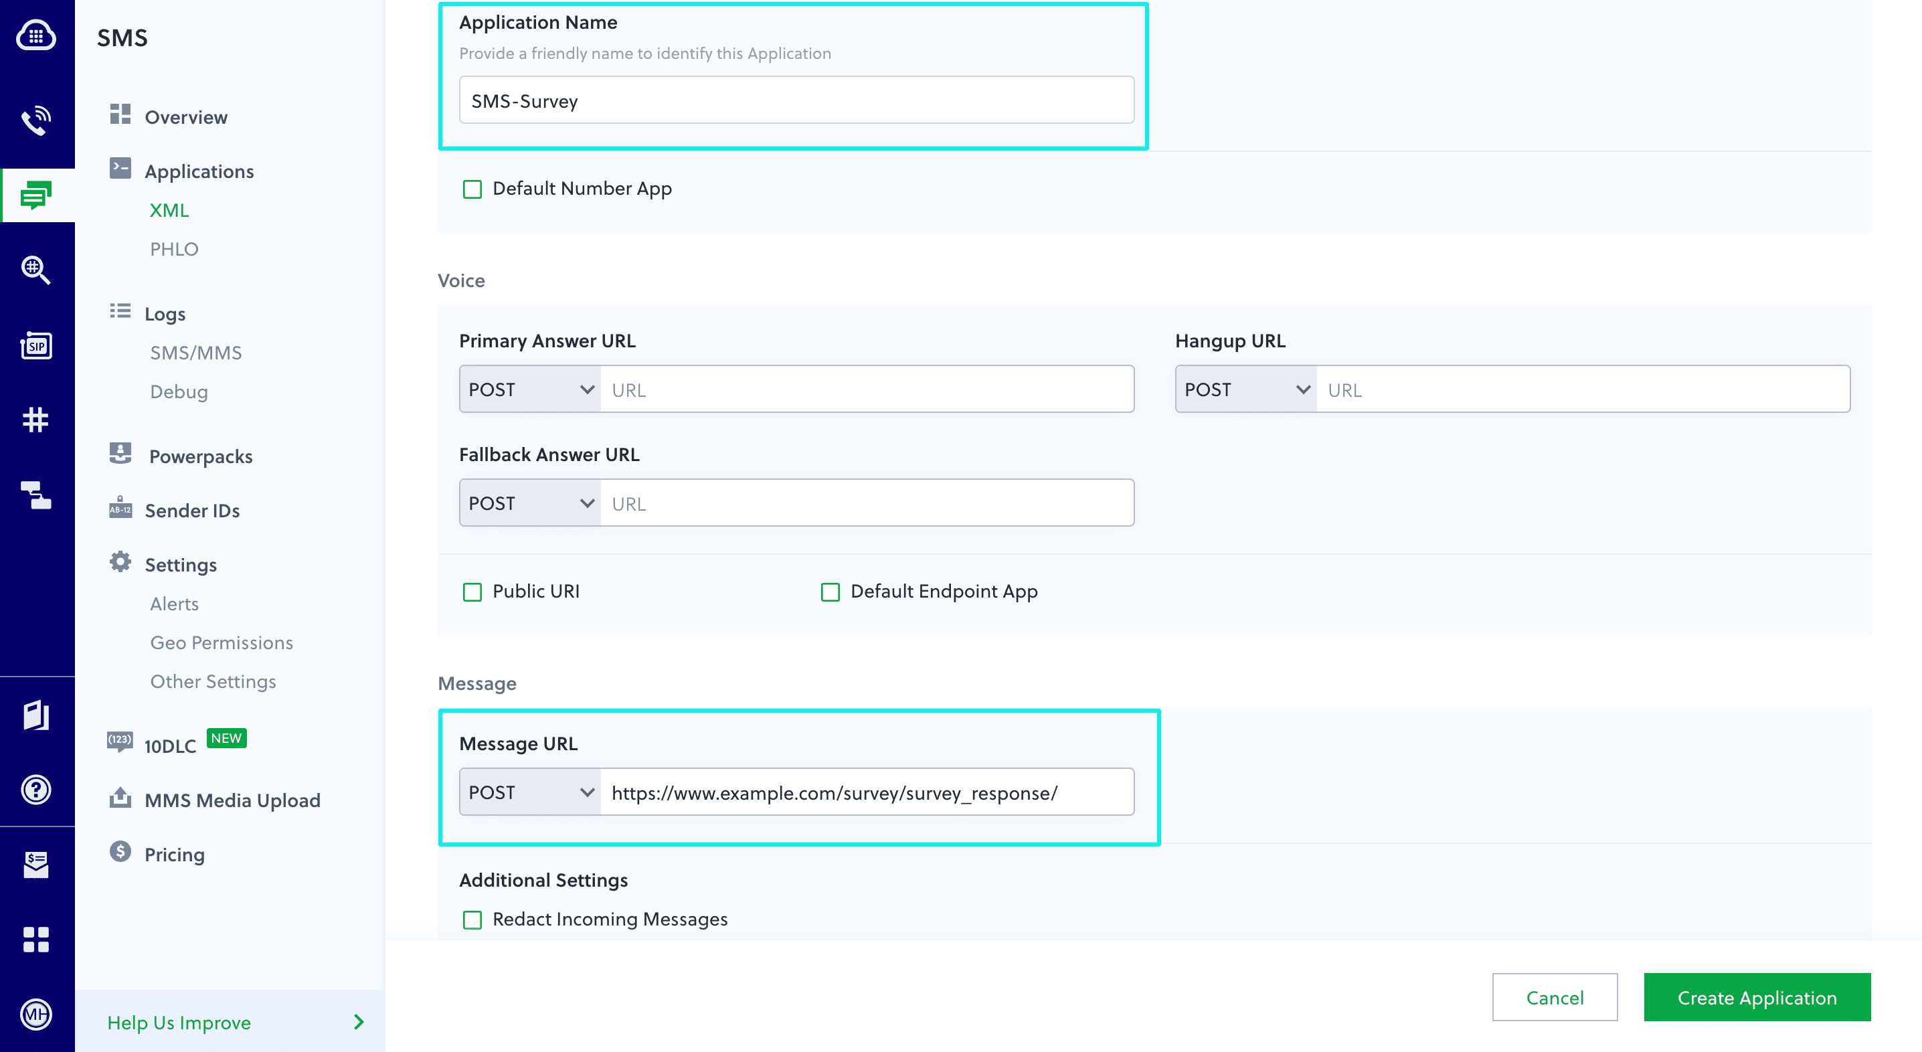This screenshot has width=1922, height=1052.
Task: Open the Message URL method dropdown
Action: point(530,792)
